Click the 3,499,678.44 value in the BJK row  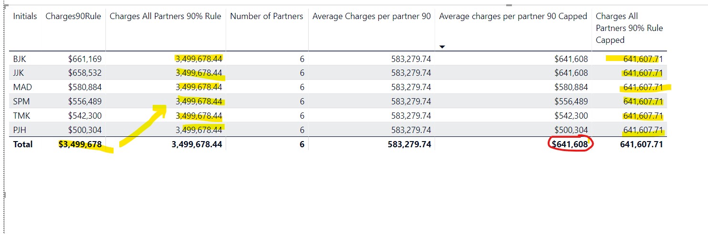pyautogui.click(x=198, y=59)
